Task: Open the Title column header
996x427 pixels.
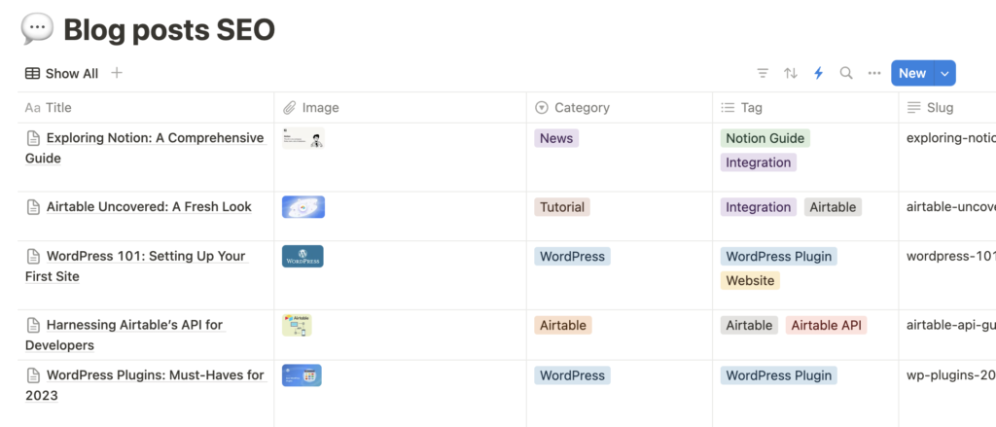Action: [146, 107]
